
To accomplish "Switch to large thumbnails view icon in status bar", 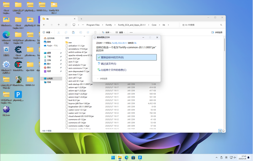I will [224, 131].
